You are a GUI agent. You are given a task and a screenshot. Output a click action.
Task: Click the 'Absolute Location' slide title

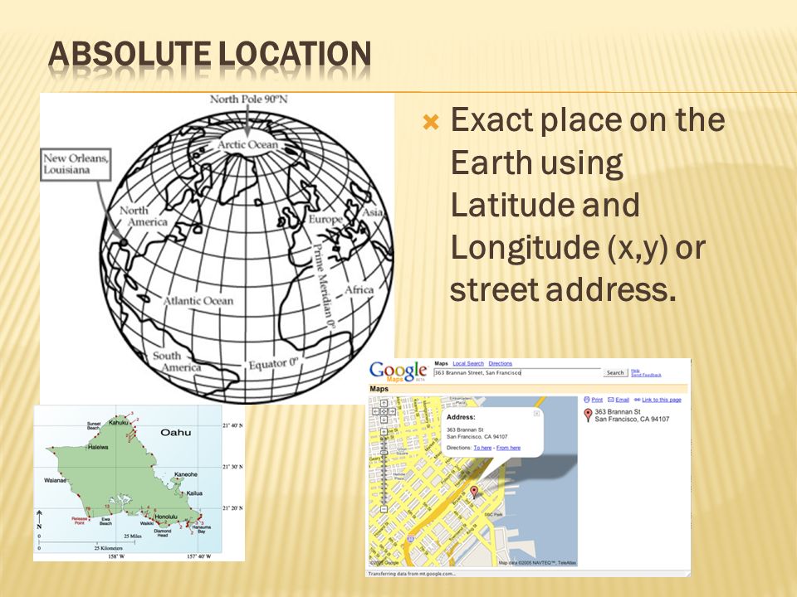pyautogui.click(x=209, y=55)
